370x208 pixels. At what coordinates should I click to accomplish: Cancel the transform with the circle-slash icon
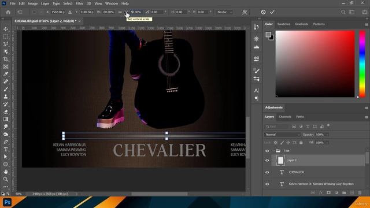point(263,12)
